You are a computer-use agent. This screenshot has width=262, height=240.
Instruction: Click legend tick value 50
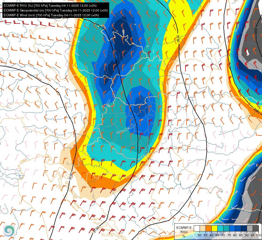pyautogui.click(x=199, y=235)
